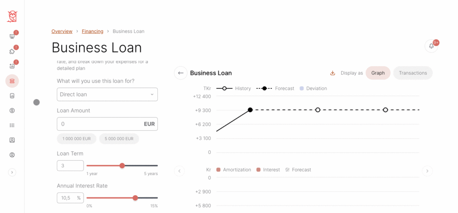Open the presentation board sidebar icon
Screen dimensions: 458x213
[12, 37]
